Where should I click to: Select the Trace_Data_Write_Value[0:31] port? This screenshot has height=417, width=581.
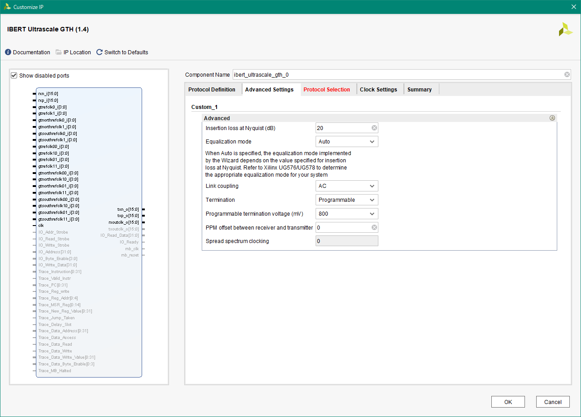[67, 357]
